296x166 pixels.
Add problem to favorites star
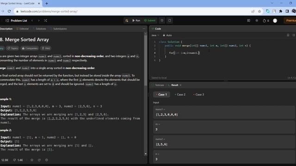(32, 160)
